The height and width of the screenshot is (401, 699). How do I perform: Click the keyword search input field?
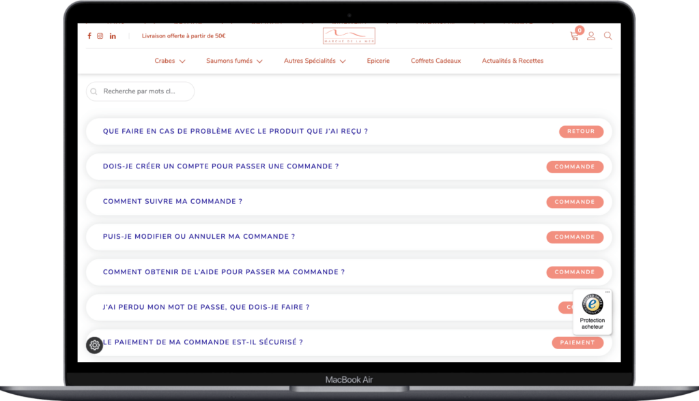pos(140,91)
